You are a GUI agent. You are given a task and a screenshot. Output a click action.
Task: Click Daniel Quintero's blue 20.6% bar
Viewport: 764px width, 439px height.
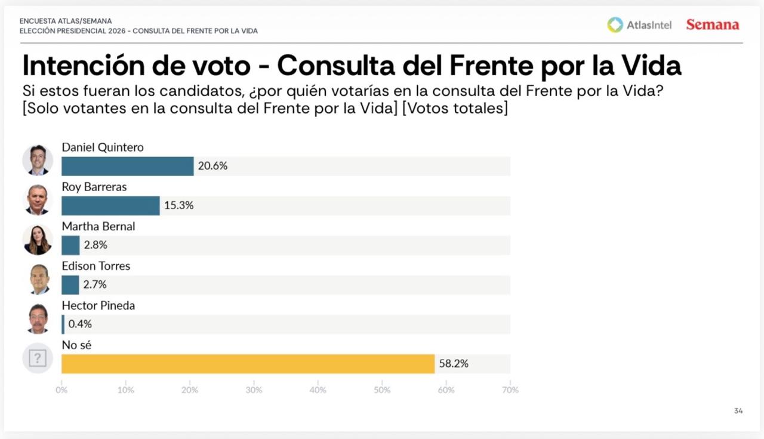(x=127, y=166)
